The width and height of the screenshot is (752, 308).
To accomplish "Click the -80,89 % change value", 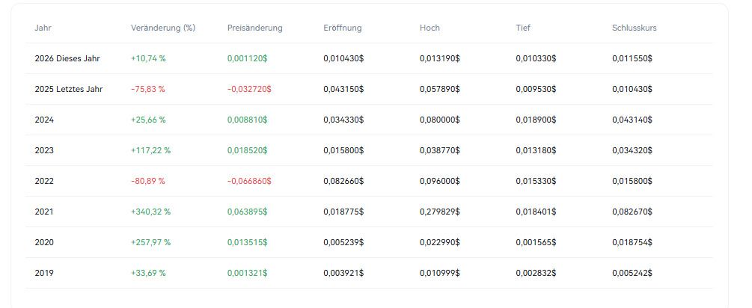I will point(147,181).
